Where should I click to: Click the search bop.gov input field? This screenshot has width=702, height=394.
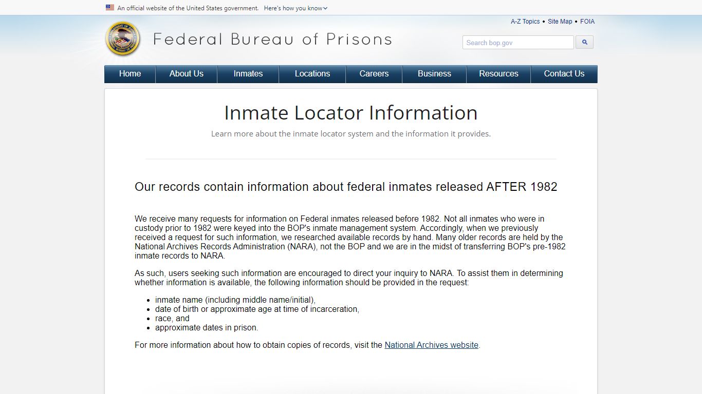tap(518, 43)
